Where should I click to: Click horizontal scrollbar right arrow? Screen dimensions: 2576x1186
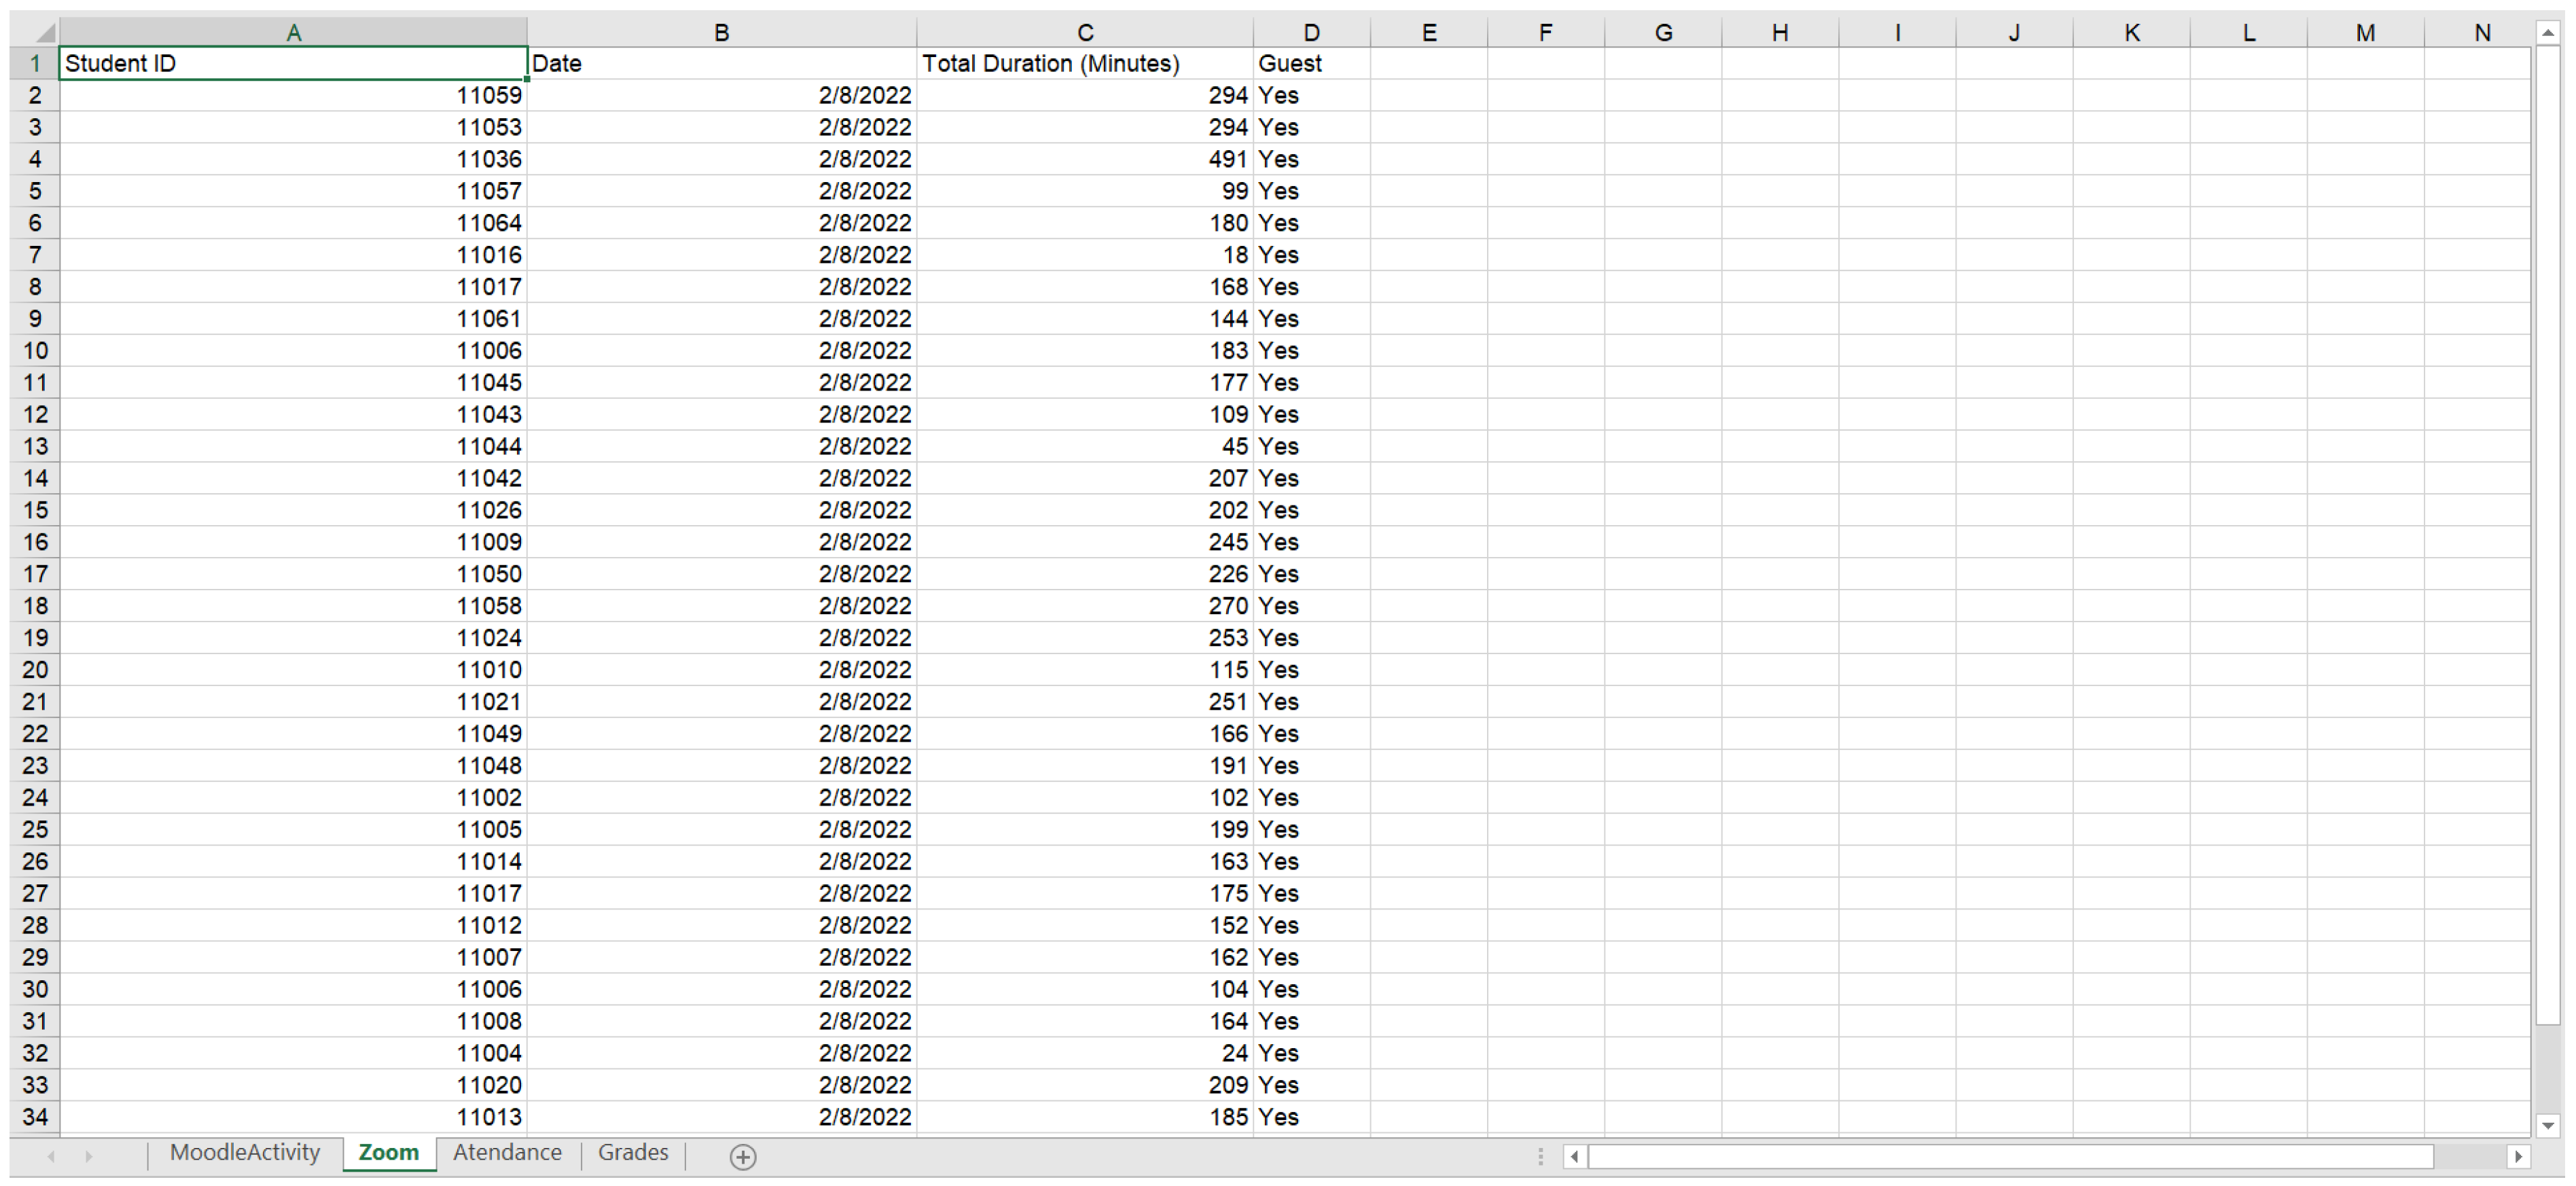(x=2518, y=1157)
